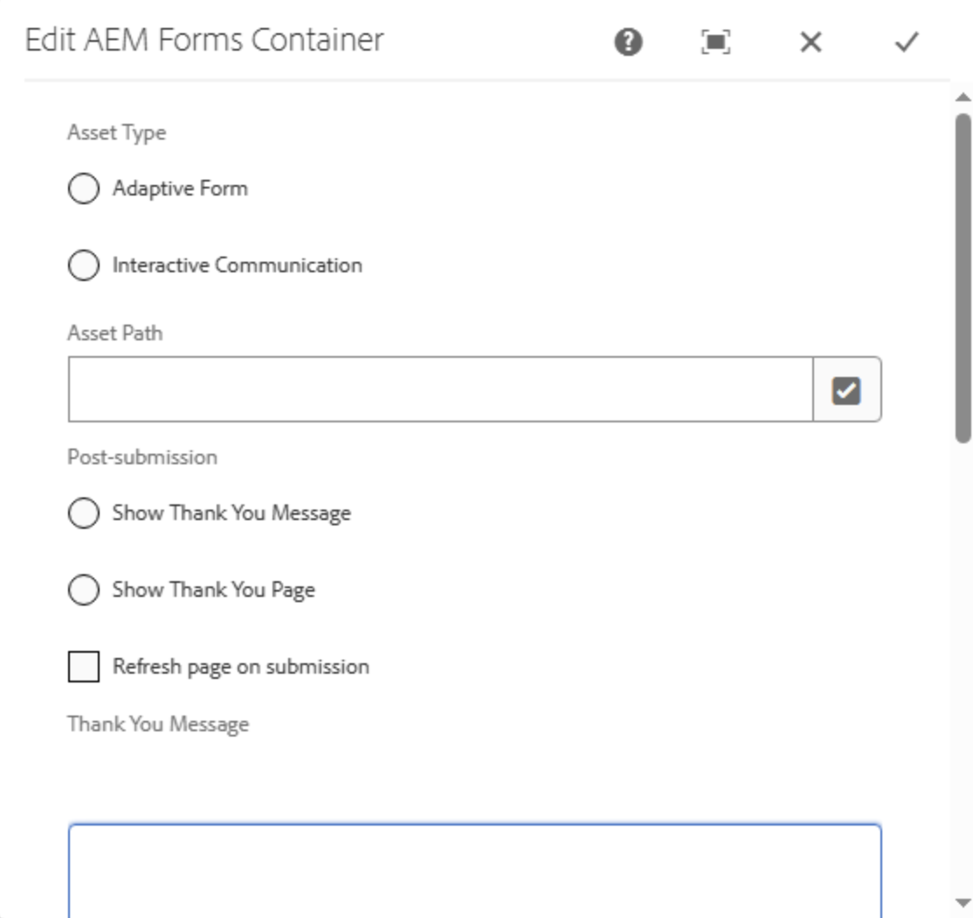This screenshot has height=918, width=973.
Task: Click the "Asset Type" label
Action: [117, 133]
